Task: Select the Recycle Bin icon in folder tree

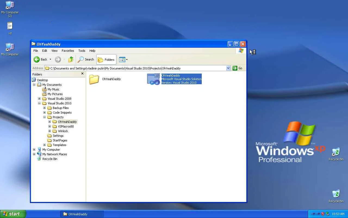Action: coord(39,159)
